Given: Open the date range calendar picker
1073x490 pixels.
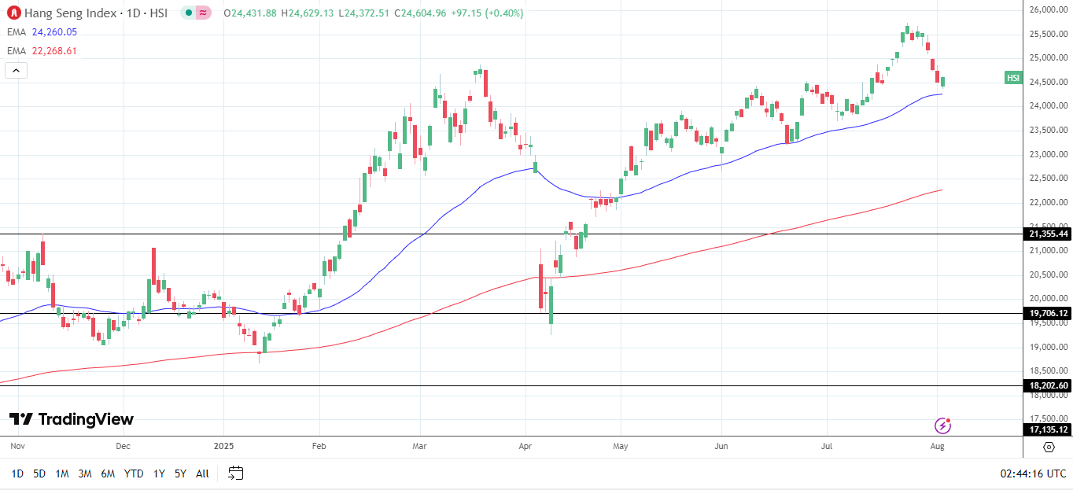Looking at the screenshot, I should pos(235,473).
